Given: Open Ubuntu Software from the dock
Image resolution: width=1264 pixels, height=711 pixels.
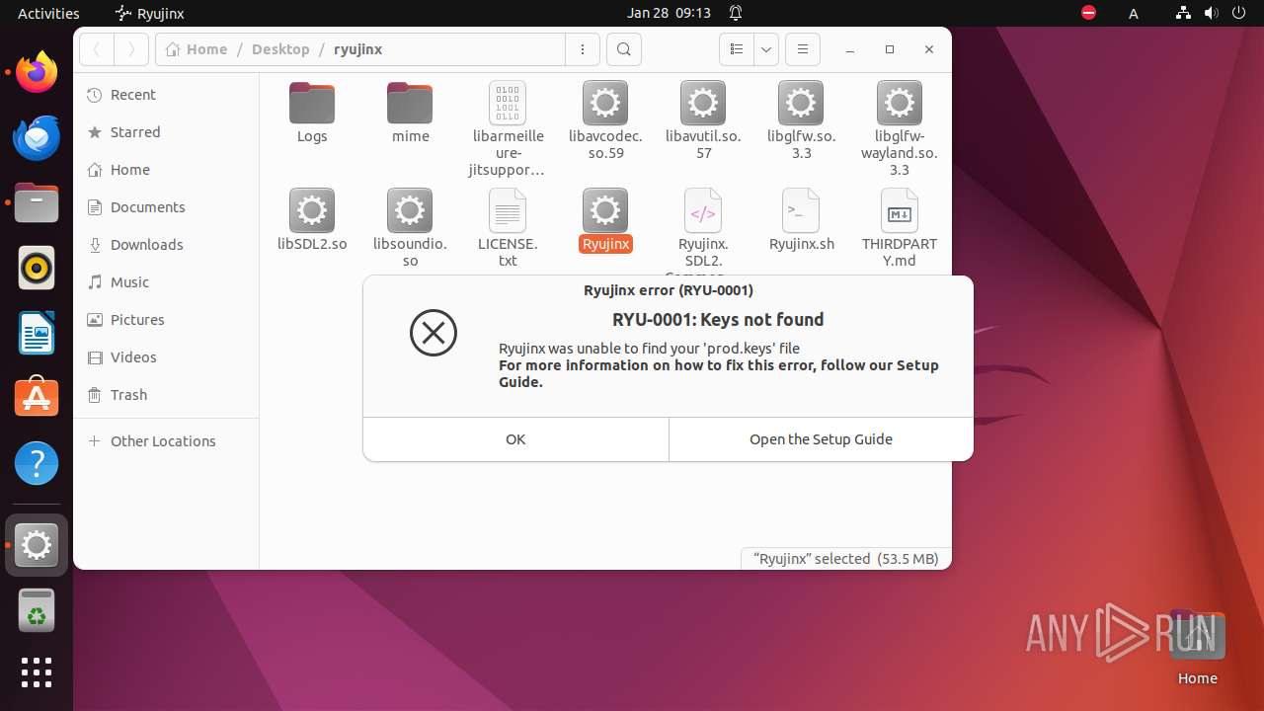Looking at the screenshot, I should [37, 398].
